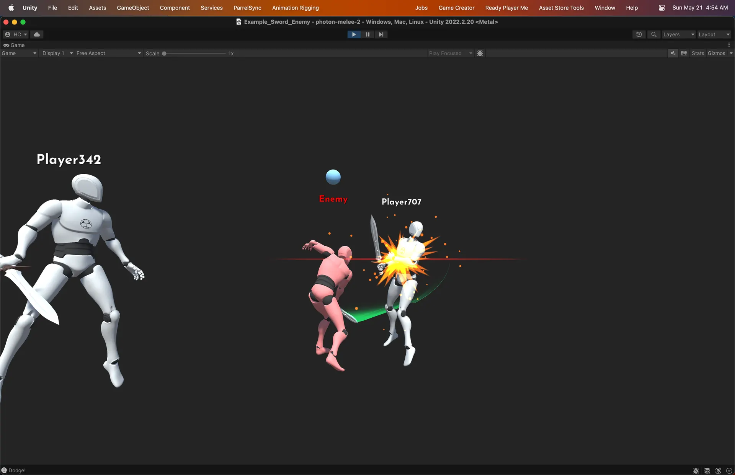The height and width of the screenshot is (475, 735).
Task: Open the Jobs menu
Action: (421, 8)
